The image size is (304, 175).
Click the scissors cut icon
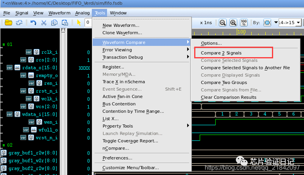pyautogui.click(x=44, y=23)
